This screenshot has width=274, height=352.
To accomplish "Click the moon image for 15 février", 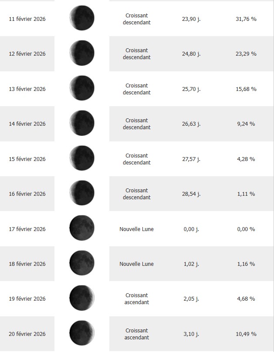I will pos(82,158).
